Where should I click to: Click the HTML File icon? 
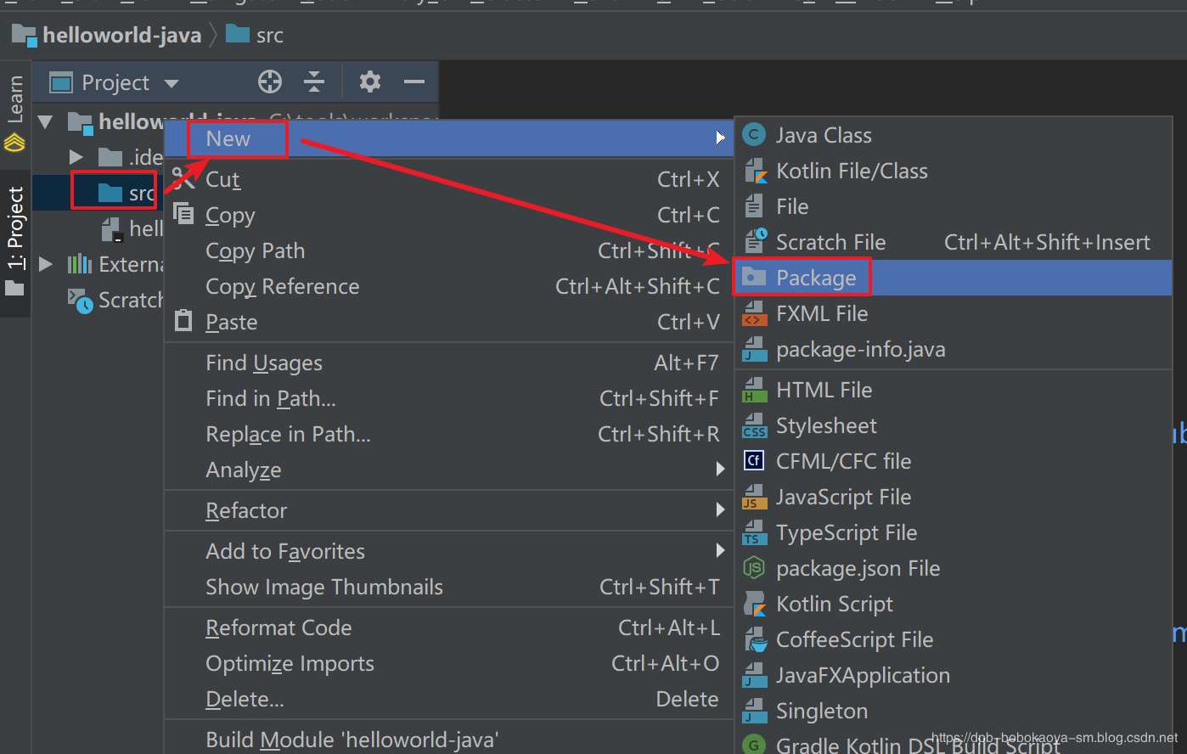[754, 390]
